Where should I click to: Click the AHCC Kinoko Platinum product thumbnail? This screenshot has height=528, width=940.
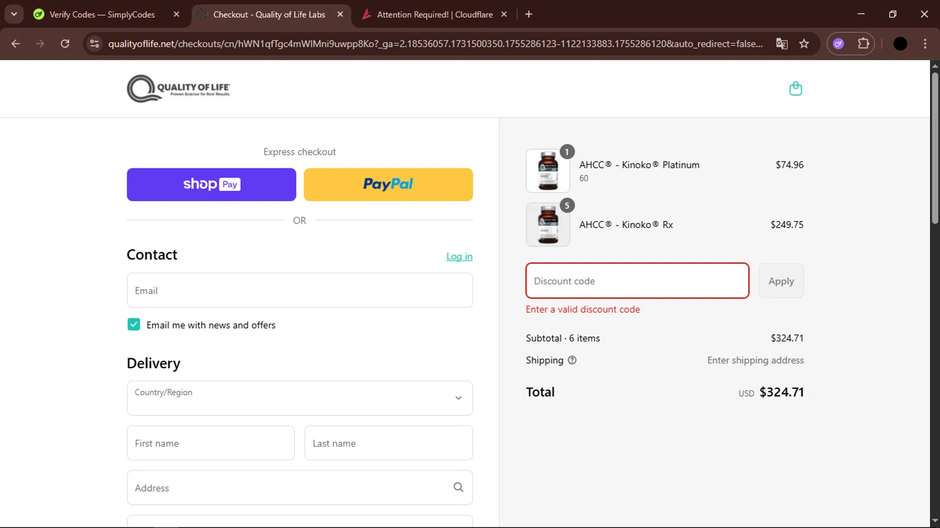point(548,170)
